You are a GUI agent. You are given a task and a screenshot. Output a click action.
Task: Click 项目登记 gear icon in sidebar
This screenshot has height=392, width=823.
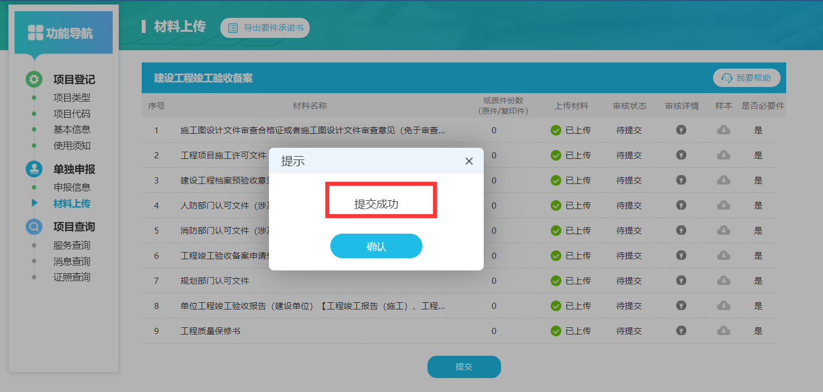(x=34, y=80)
